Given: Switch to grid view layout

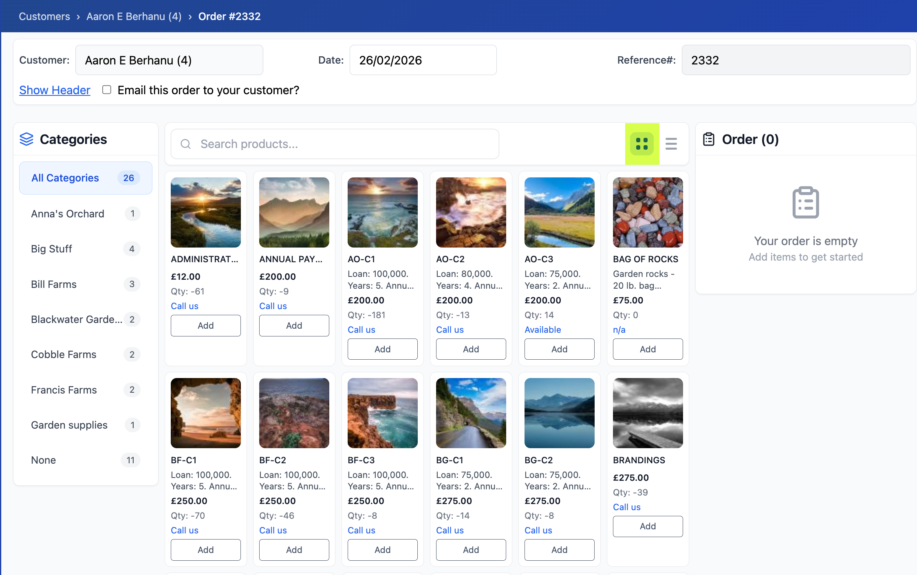Looking at the screenshot, I should coord(642,144).
